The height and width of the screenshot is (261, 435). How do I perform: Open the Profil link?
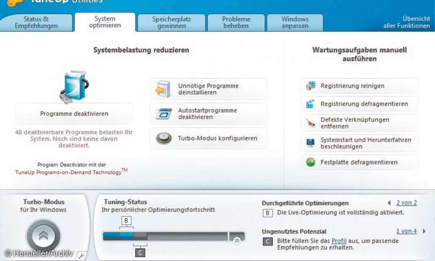coord(339,241)
